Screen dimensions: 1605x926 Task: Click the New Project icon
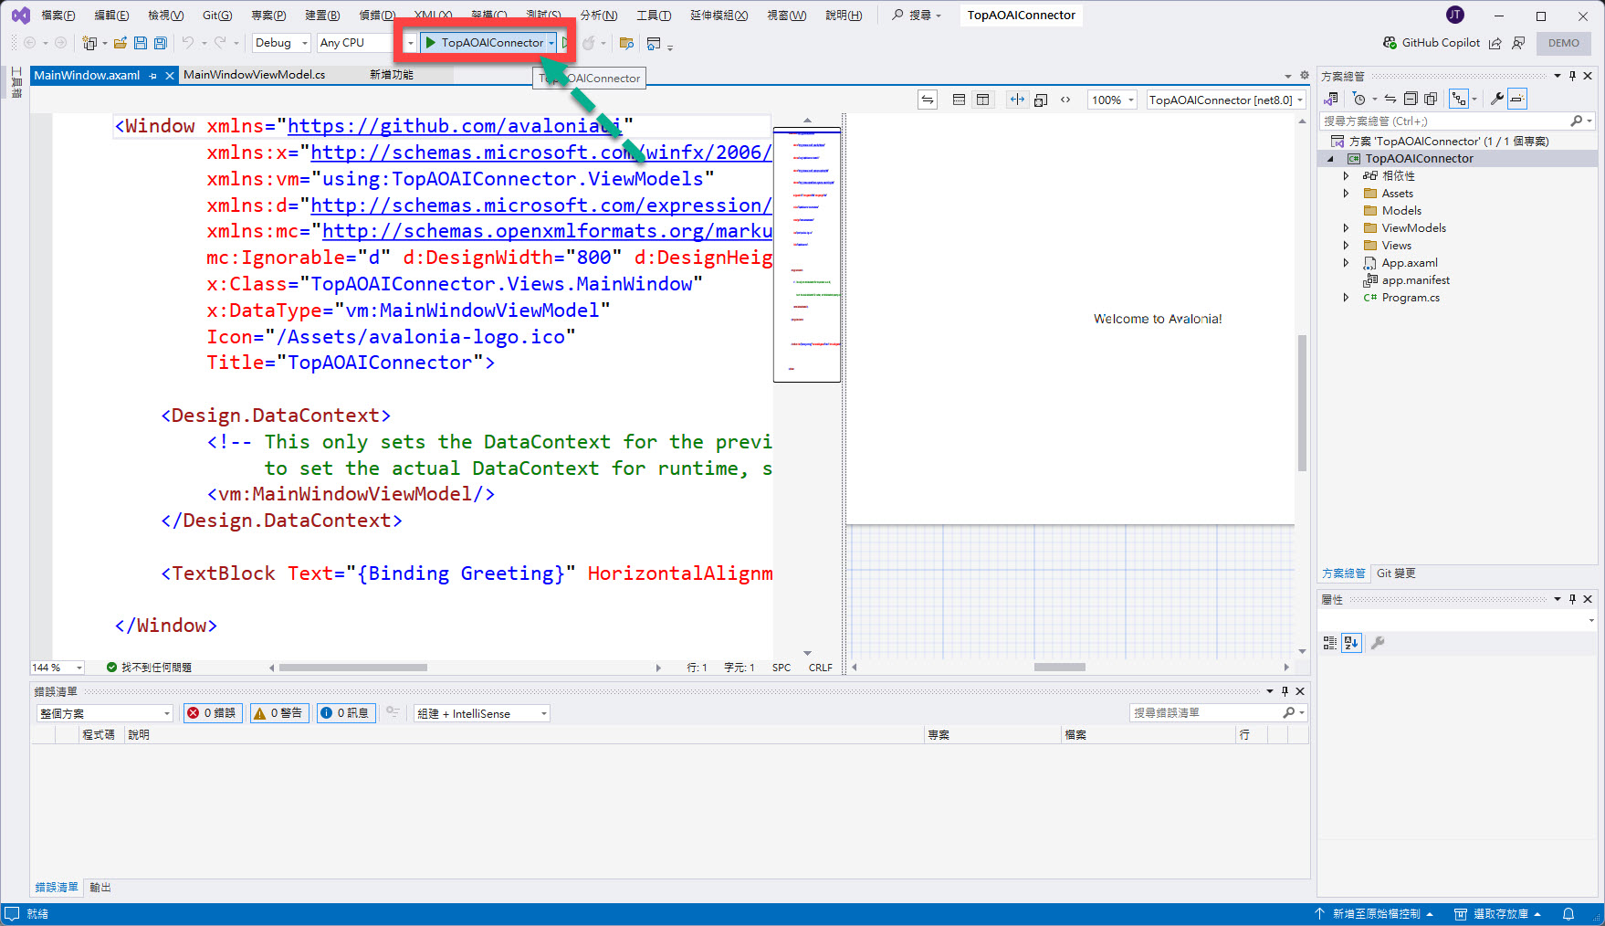click(x=89, y=43)
